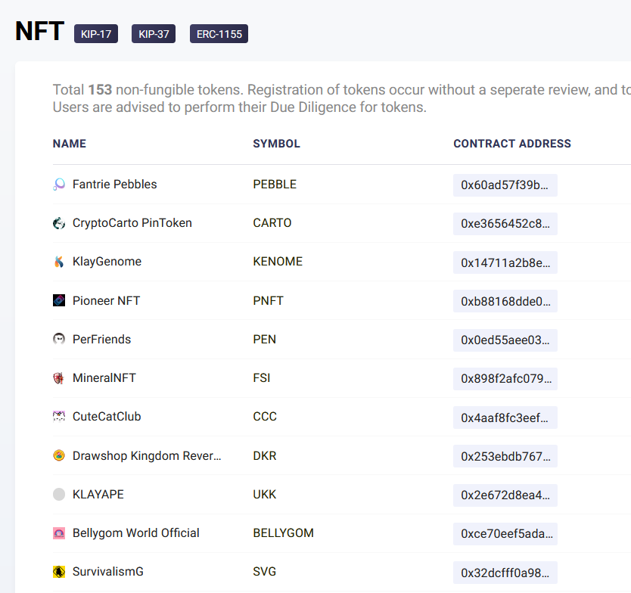Click the SYMBOL column header
This screenshot has width=631, height=593.
[x=276, y=144]
